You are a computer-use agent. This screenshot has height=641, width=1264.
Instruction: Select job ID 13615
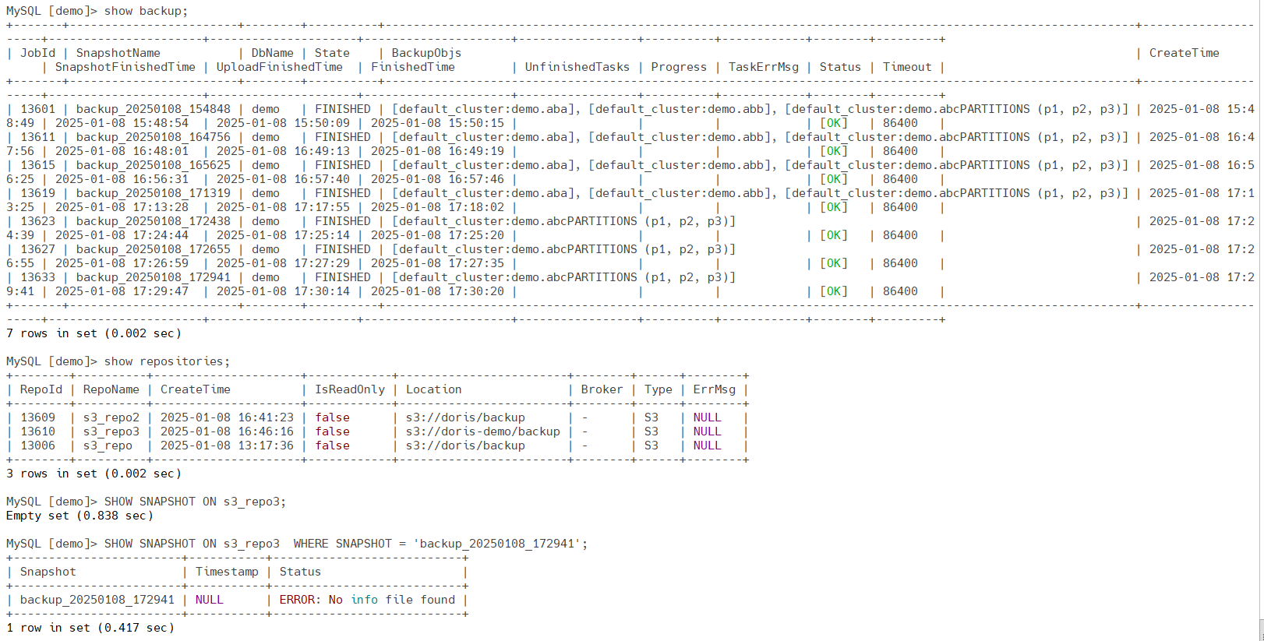(x=37, y=165)
